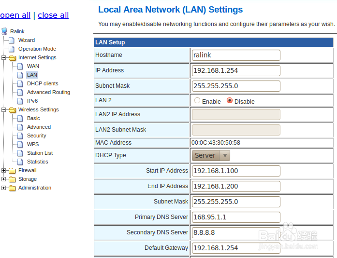Screen dimensions: 337x258
Task: Click the Advanced wireless page icon
Action: (20, 127)
